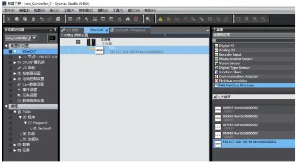Viewport: 300px width, 163px height.
Task: Click the Cut scissors toolbar icon
Action: click(x=9, y=19)
